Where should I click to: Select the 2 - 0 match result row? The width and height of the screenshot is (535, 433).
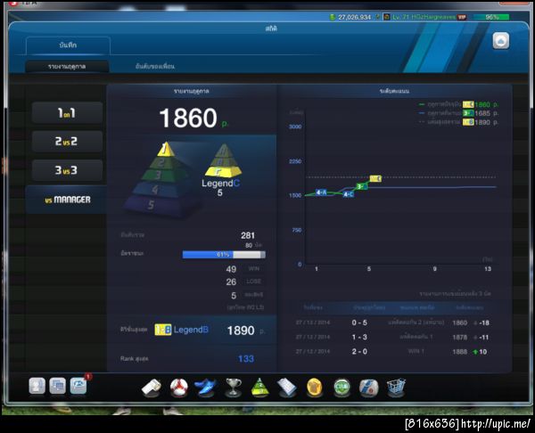tap(393, 352)
